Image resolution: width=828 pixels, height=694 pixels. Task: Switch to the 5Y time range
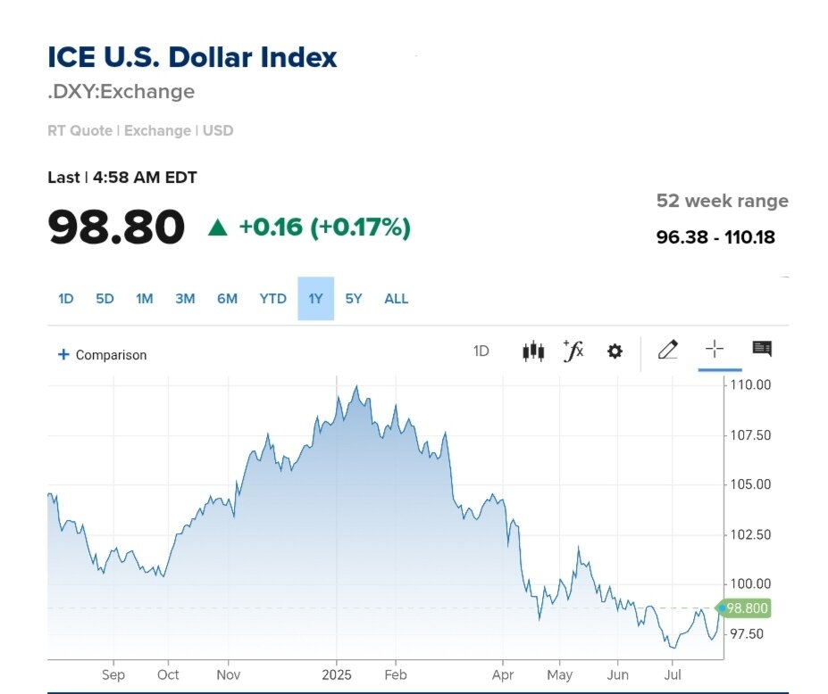(x=354, y=299)
